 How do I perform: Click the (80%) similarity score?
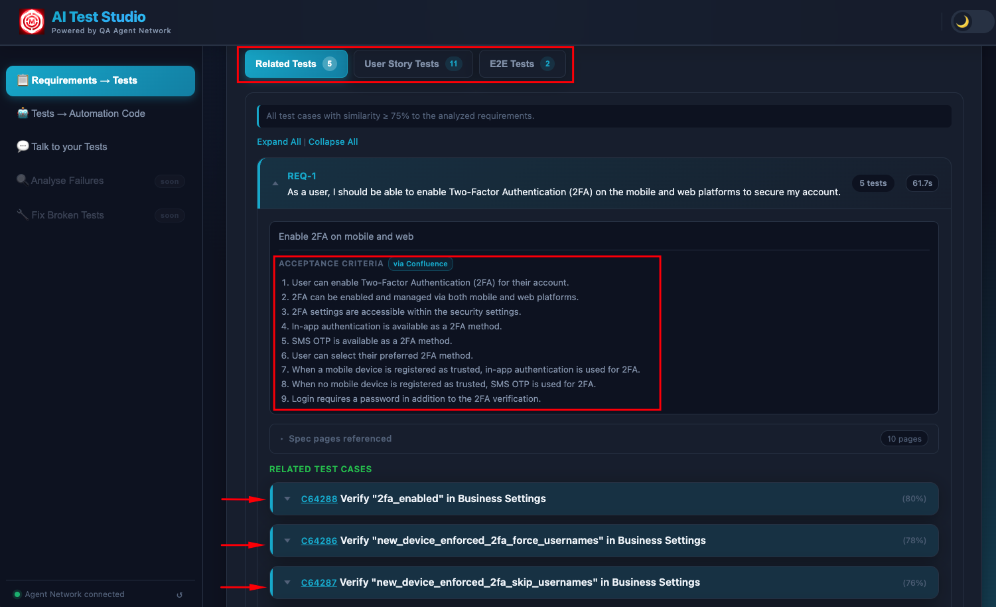click(x=914, y=499)
